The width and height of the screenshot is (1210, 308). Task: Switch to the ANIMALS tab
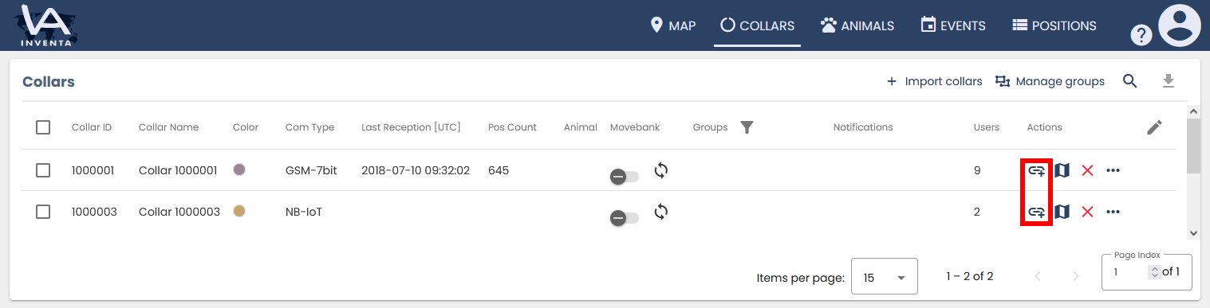pyautogui.click(x=857, y=25)
